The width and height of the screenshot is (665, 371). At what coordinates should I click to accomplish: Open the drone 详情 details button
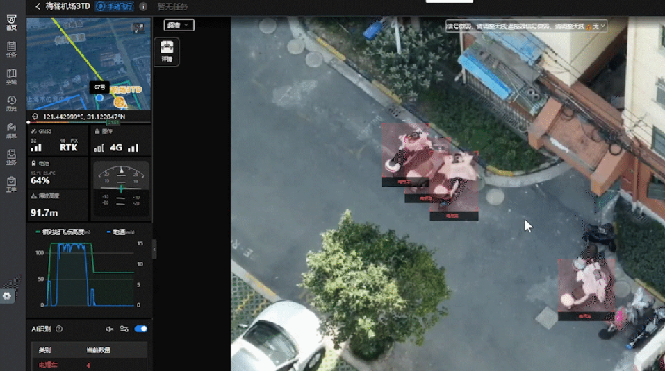point(167,51)
